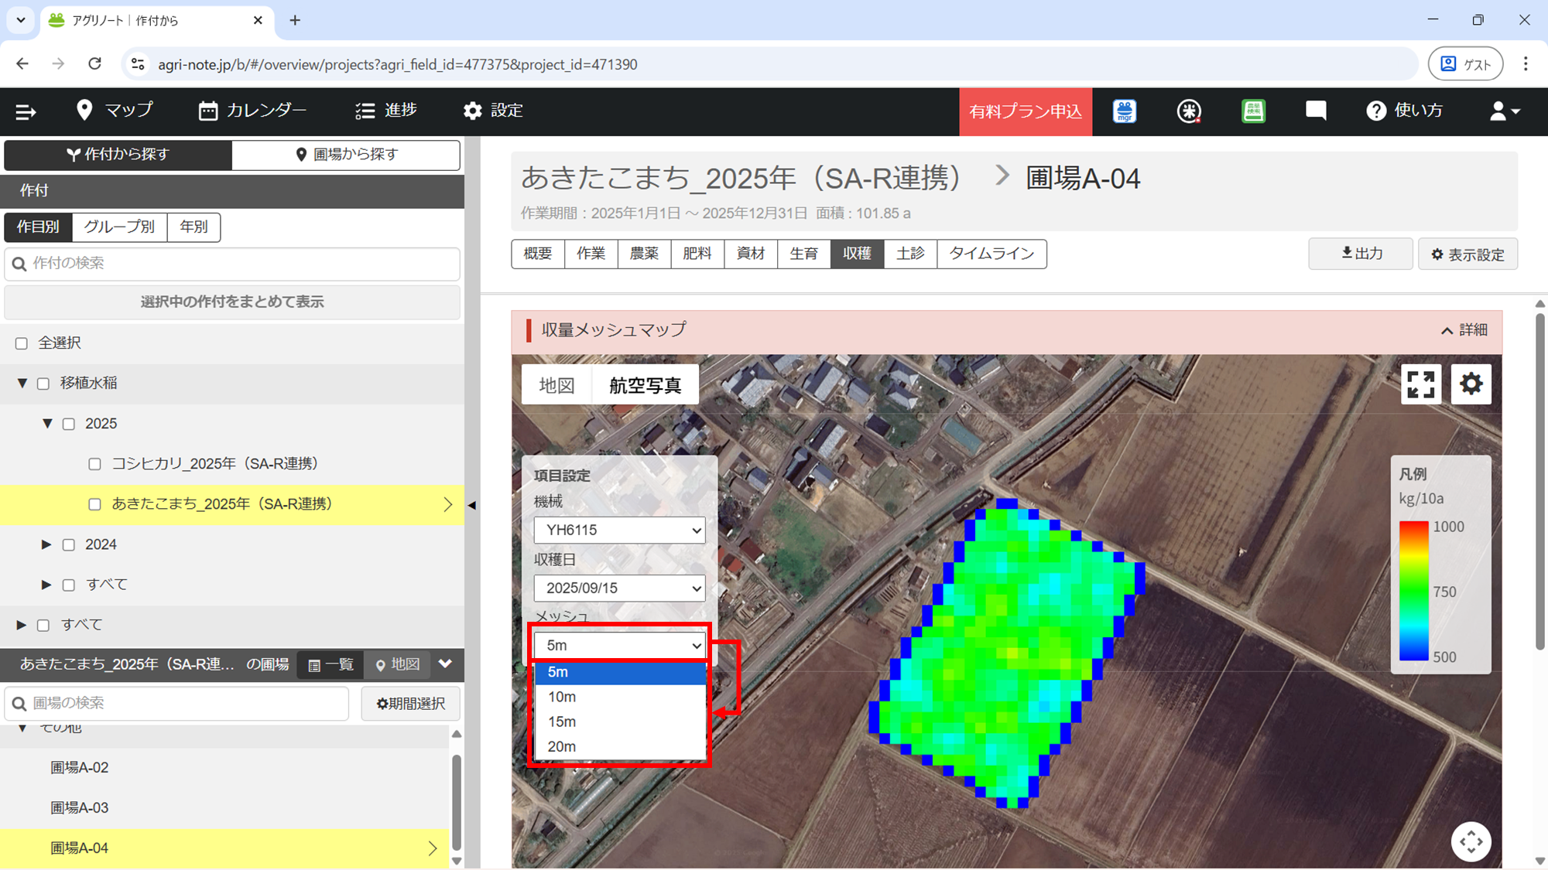Go back in browser history

22,64
